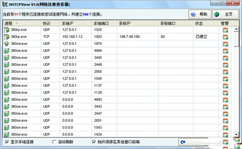Viewport: 242px width, 149px height.
Task: Open the 主页 homepage button
Action: (225, 14)
